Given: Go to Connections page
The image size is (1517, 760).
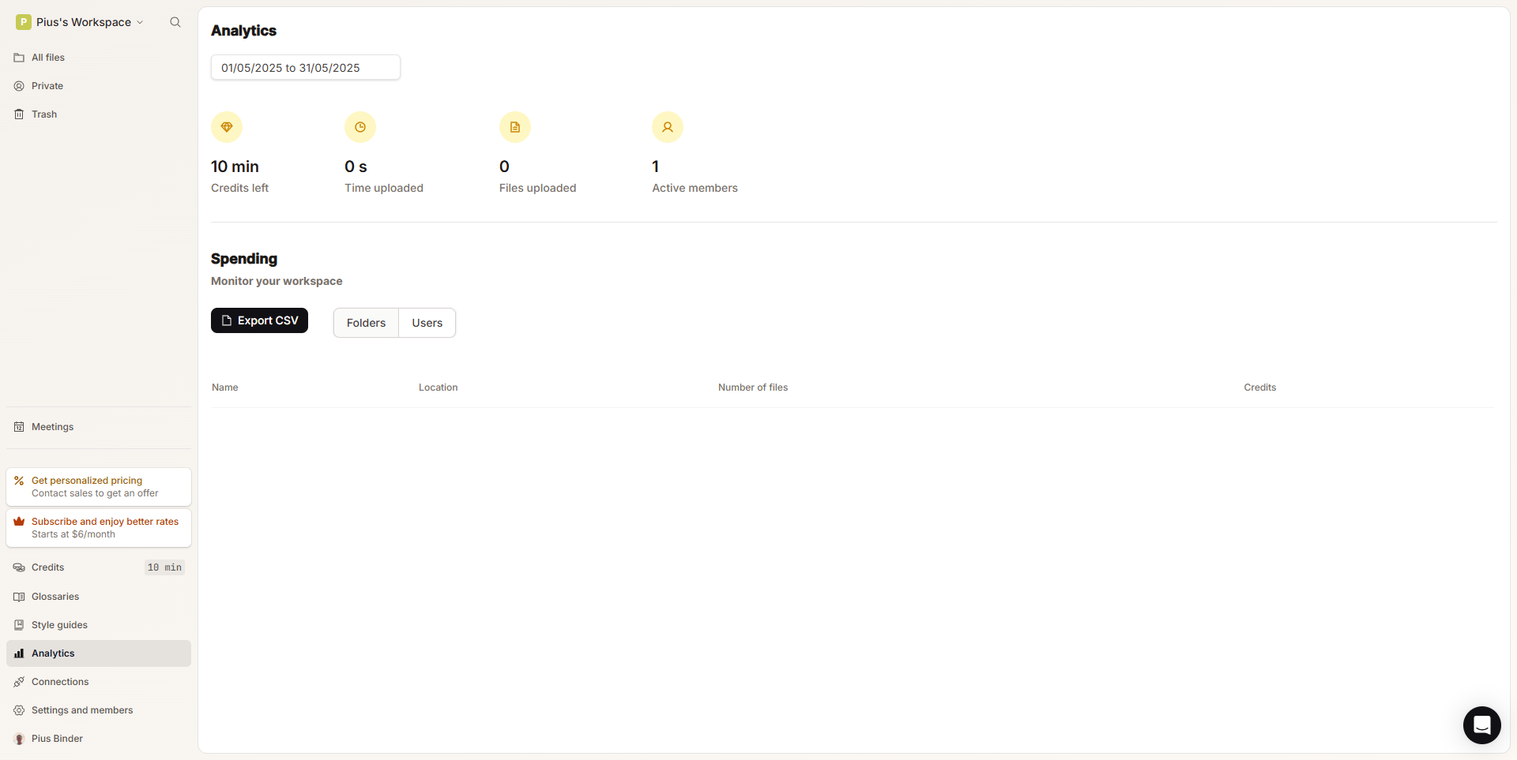Looking at the screenshot, I should (x=60, y=682).
